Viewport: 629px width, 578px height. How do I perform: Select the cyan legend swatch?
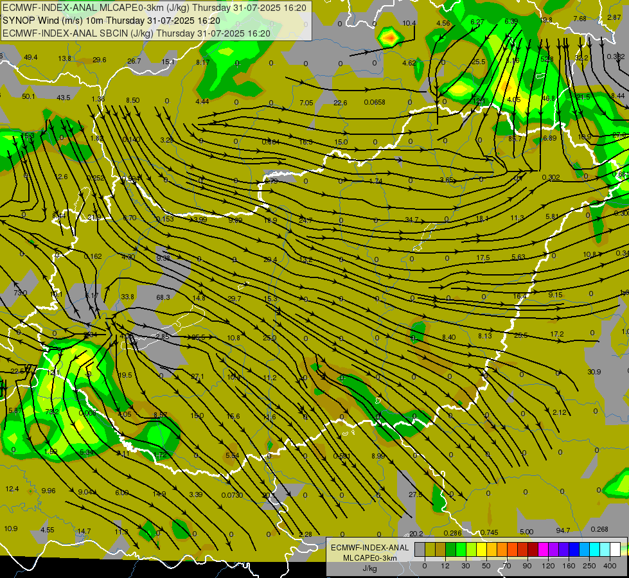595,549
